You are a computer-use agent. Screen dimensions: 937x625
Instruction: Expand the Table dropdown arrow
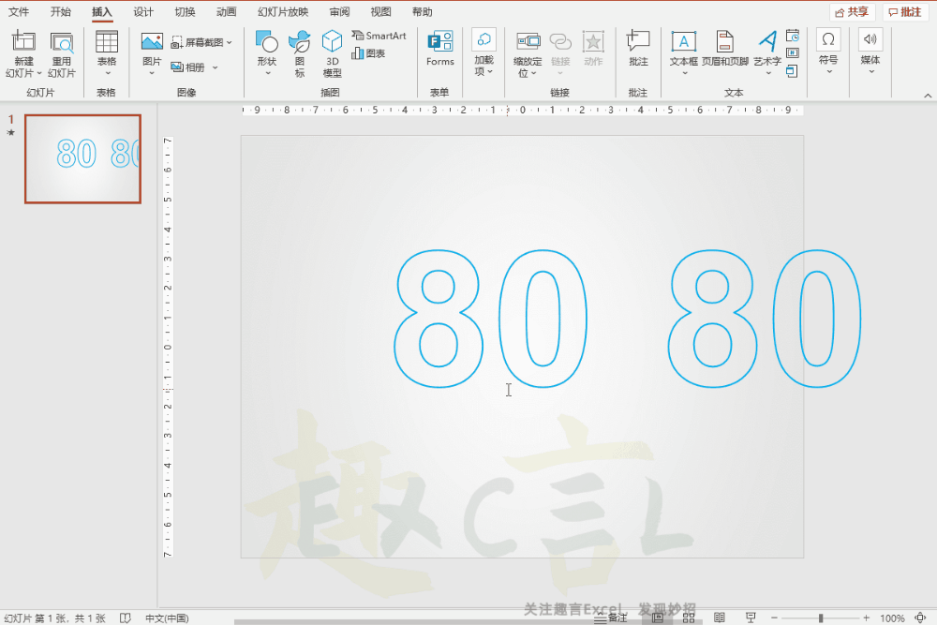click(x=108, y=73)
